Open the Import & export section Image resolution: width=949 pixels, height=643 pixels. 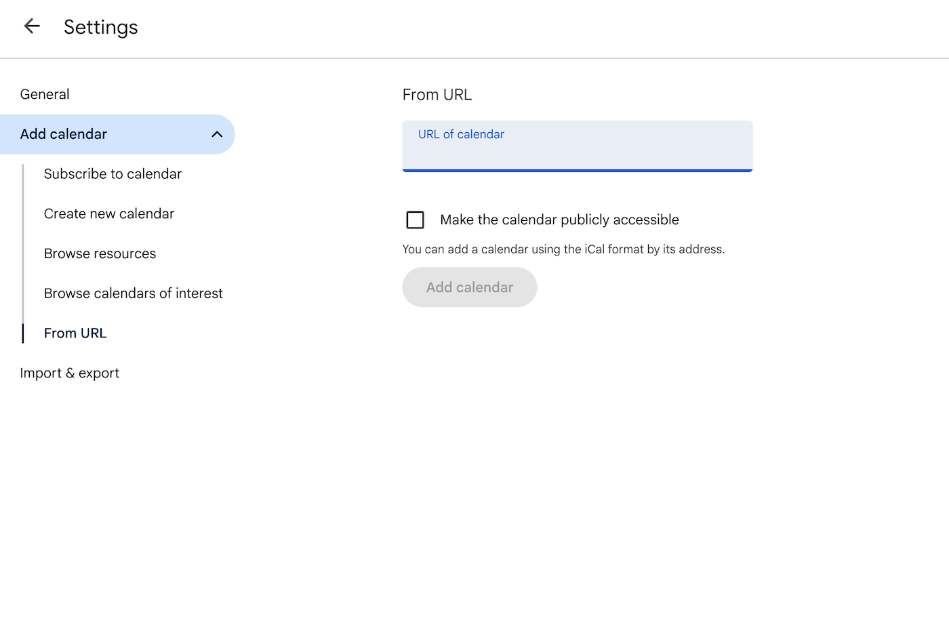pyautogui.click(x=70, y=373)
